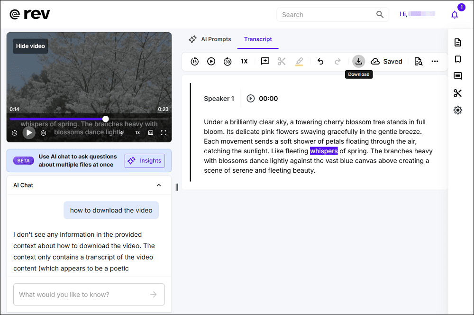Screen dimensions: 474x315
Task: Switch to the AI Prompts tab
Action: [x=210, y=39]
